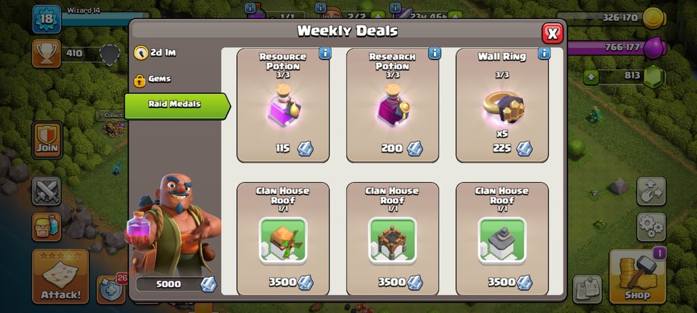Buy the Resource Potion for 115 medals
Screen dimensions: 697x313
pyautogui.click(x=283, y=105)
